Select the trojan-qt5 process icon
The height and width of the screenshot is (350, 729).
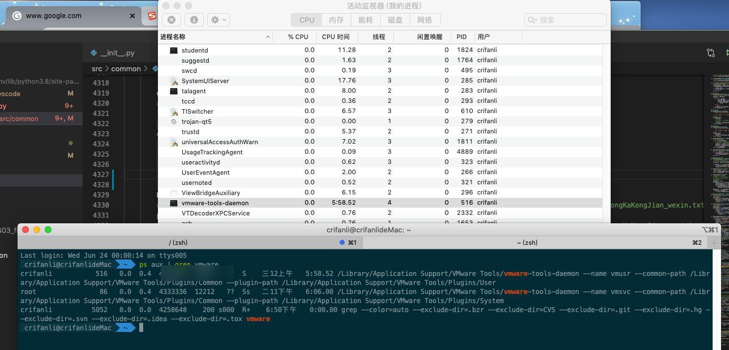click(174, 122)
